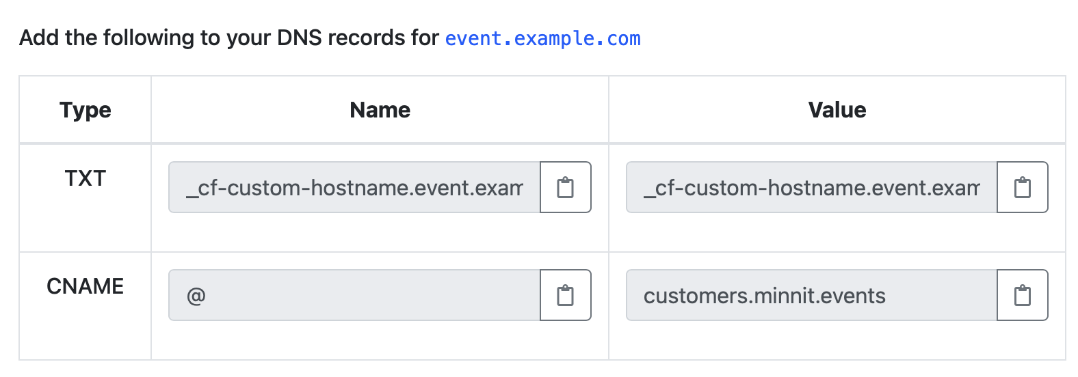Click the 'Type' column header
The width and height of the screenshot is (1078, 377).
pyautogui.click(x=85, y=110)
